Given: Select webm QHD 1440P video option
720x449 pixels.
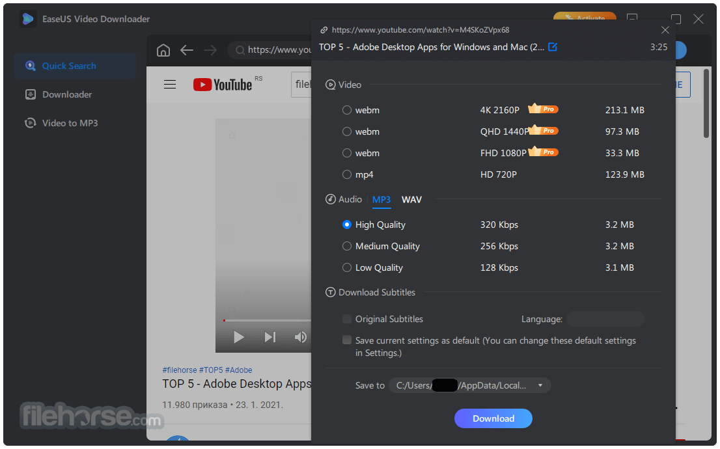Looking at the screenshot, I should click(x=347, y=131).
